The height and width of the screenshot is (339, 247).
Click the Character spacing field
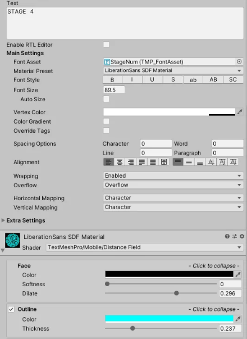pyautogui.click(x=156, y=143)
